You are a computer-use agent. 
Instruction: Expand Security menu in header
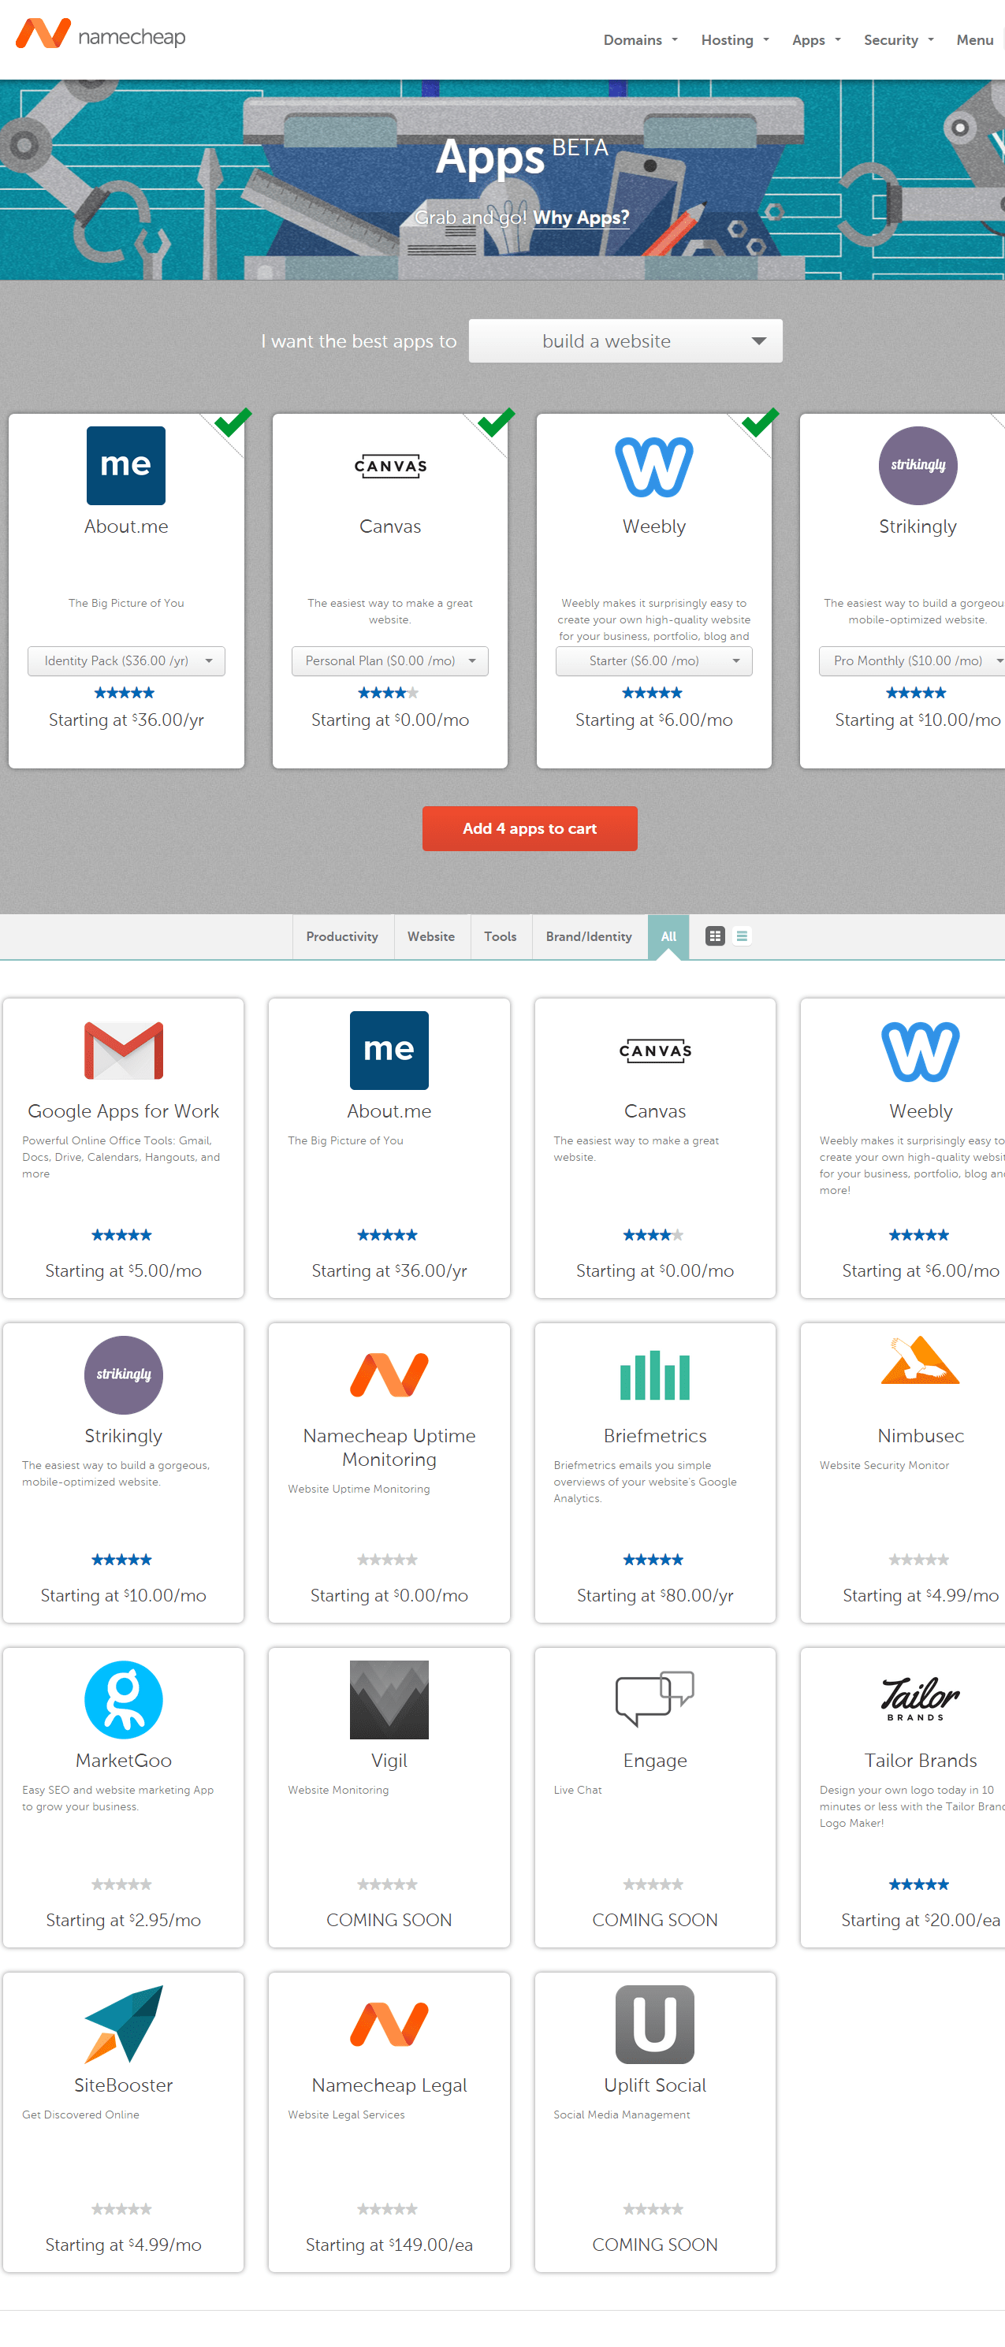[899, 40]
